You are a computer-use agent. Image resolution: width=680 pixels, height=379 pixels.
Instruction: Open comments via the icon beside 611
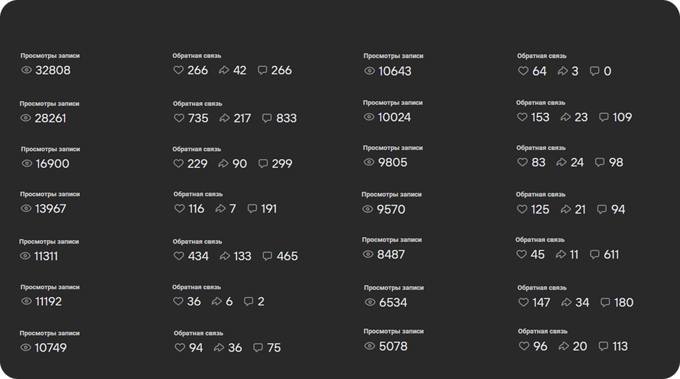coord(594,254)
